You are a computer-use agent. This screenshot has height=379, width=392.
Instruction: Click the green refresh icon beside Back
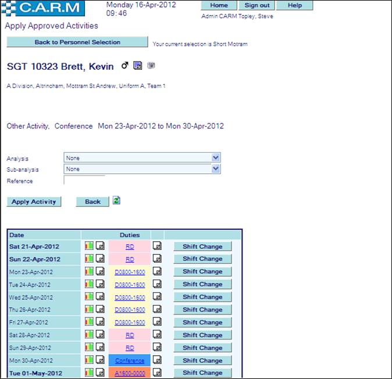pos(117,201)
